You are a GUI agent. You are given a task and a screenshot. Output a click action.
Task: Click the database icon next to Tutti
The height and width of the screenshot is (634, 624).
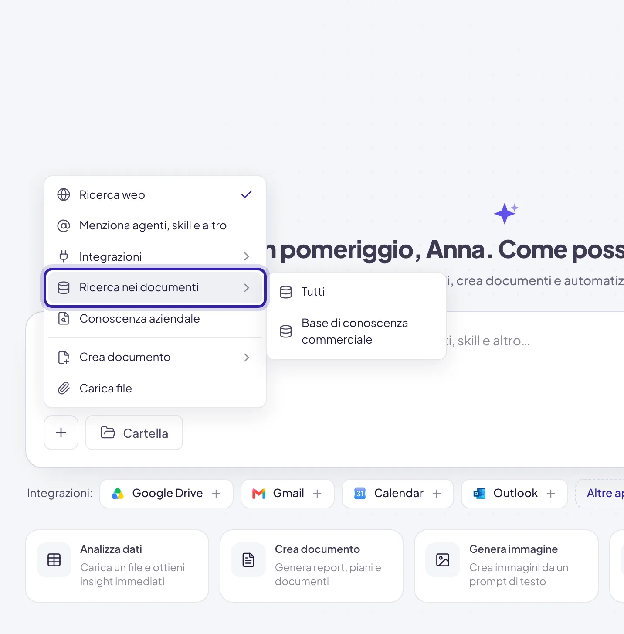tap(286, 292)
